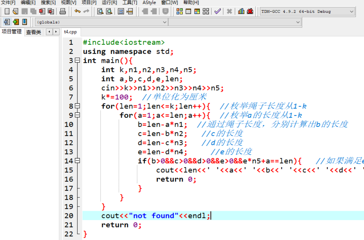
Task: Click line number 20 in the gutter
Action: click(69, 216)
